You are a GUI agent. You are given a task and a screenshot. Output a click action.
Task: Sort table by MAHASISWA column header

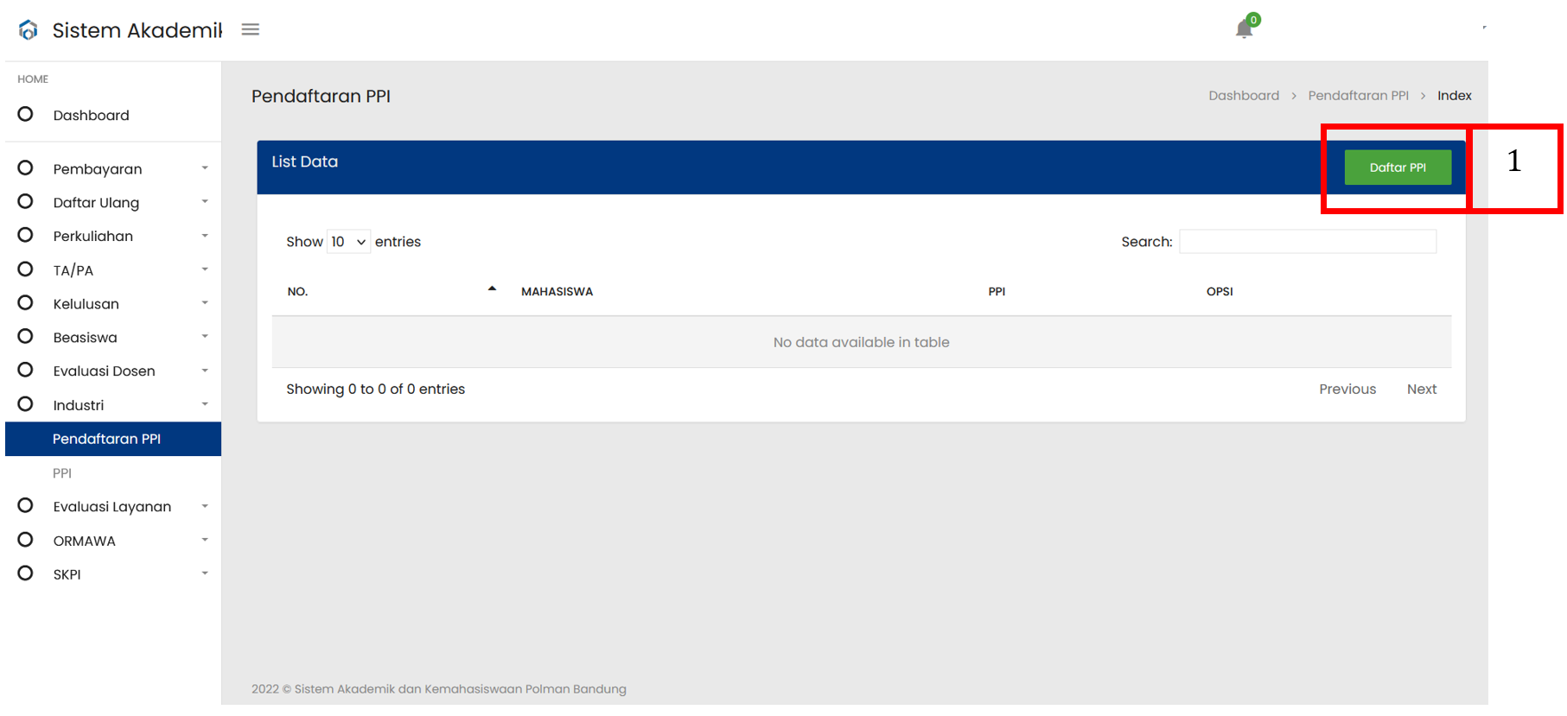557,292
